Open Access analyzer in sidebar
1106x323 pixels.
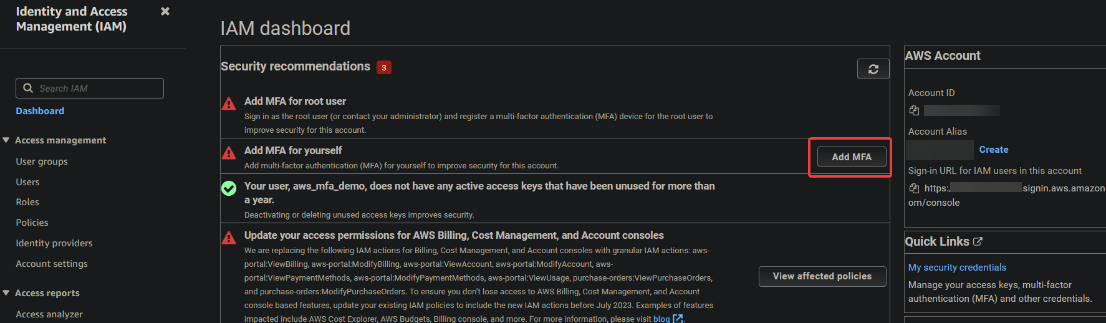49,314
